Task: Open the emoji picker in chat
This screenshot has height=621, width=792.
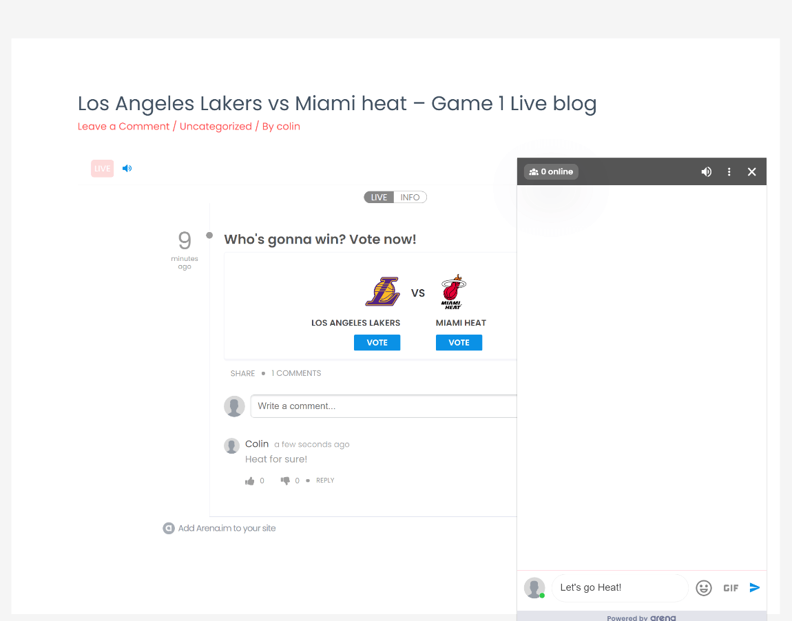Action: (x=704, y=588)
